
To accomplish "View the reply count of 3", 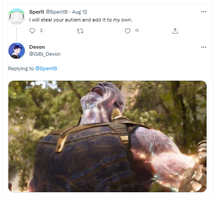I will [41, 31].
